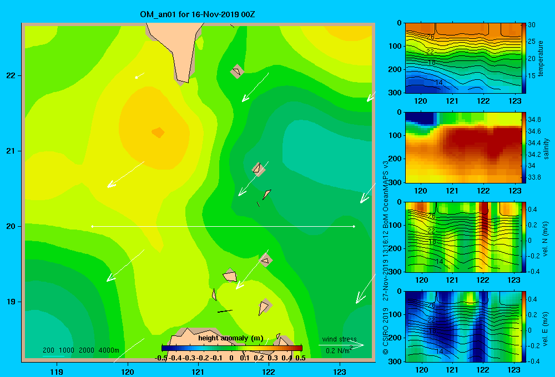Click latitude 19 tick label on main map
The width and height of the screenshot is (555, 377).
point(11,302)
